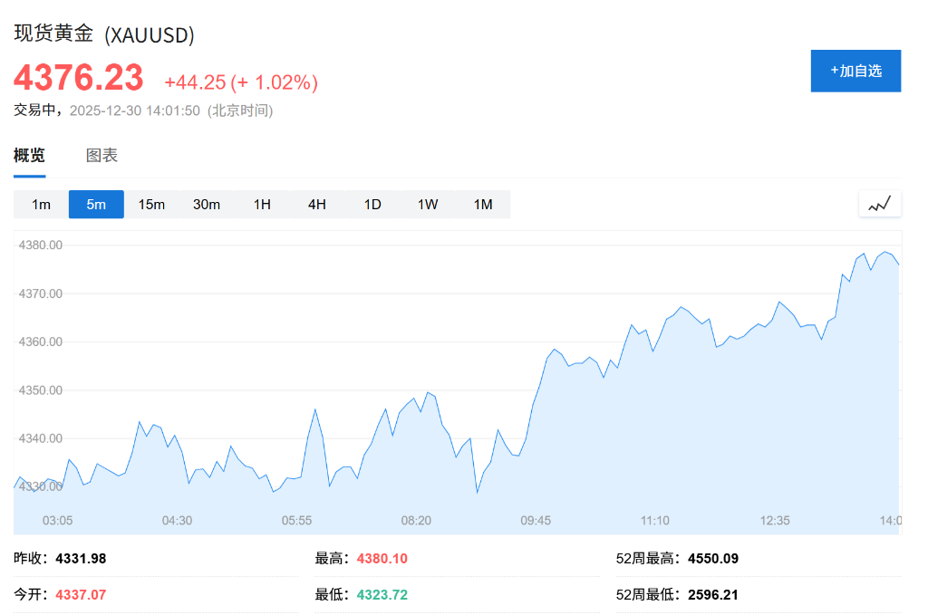
Task: Click the 昨收 value 4331.98
Action: 82,559
